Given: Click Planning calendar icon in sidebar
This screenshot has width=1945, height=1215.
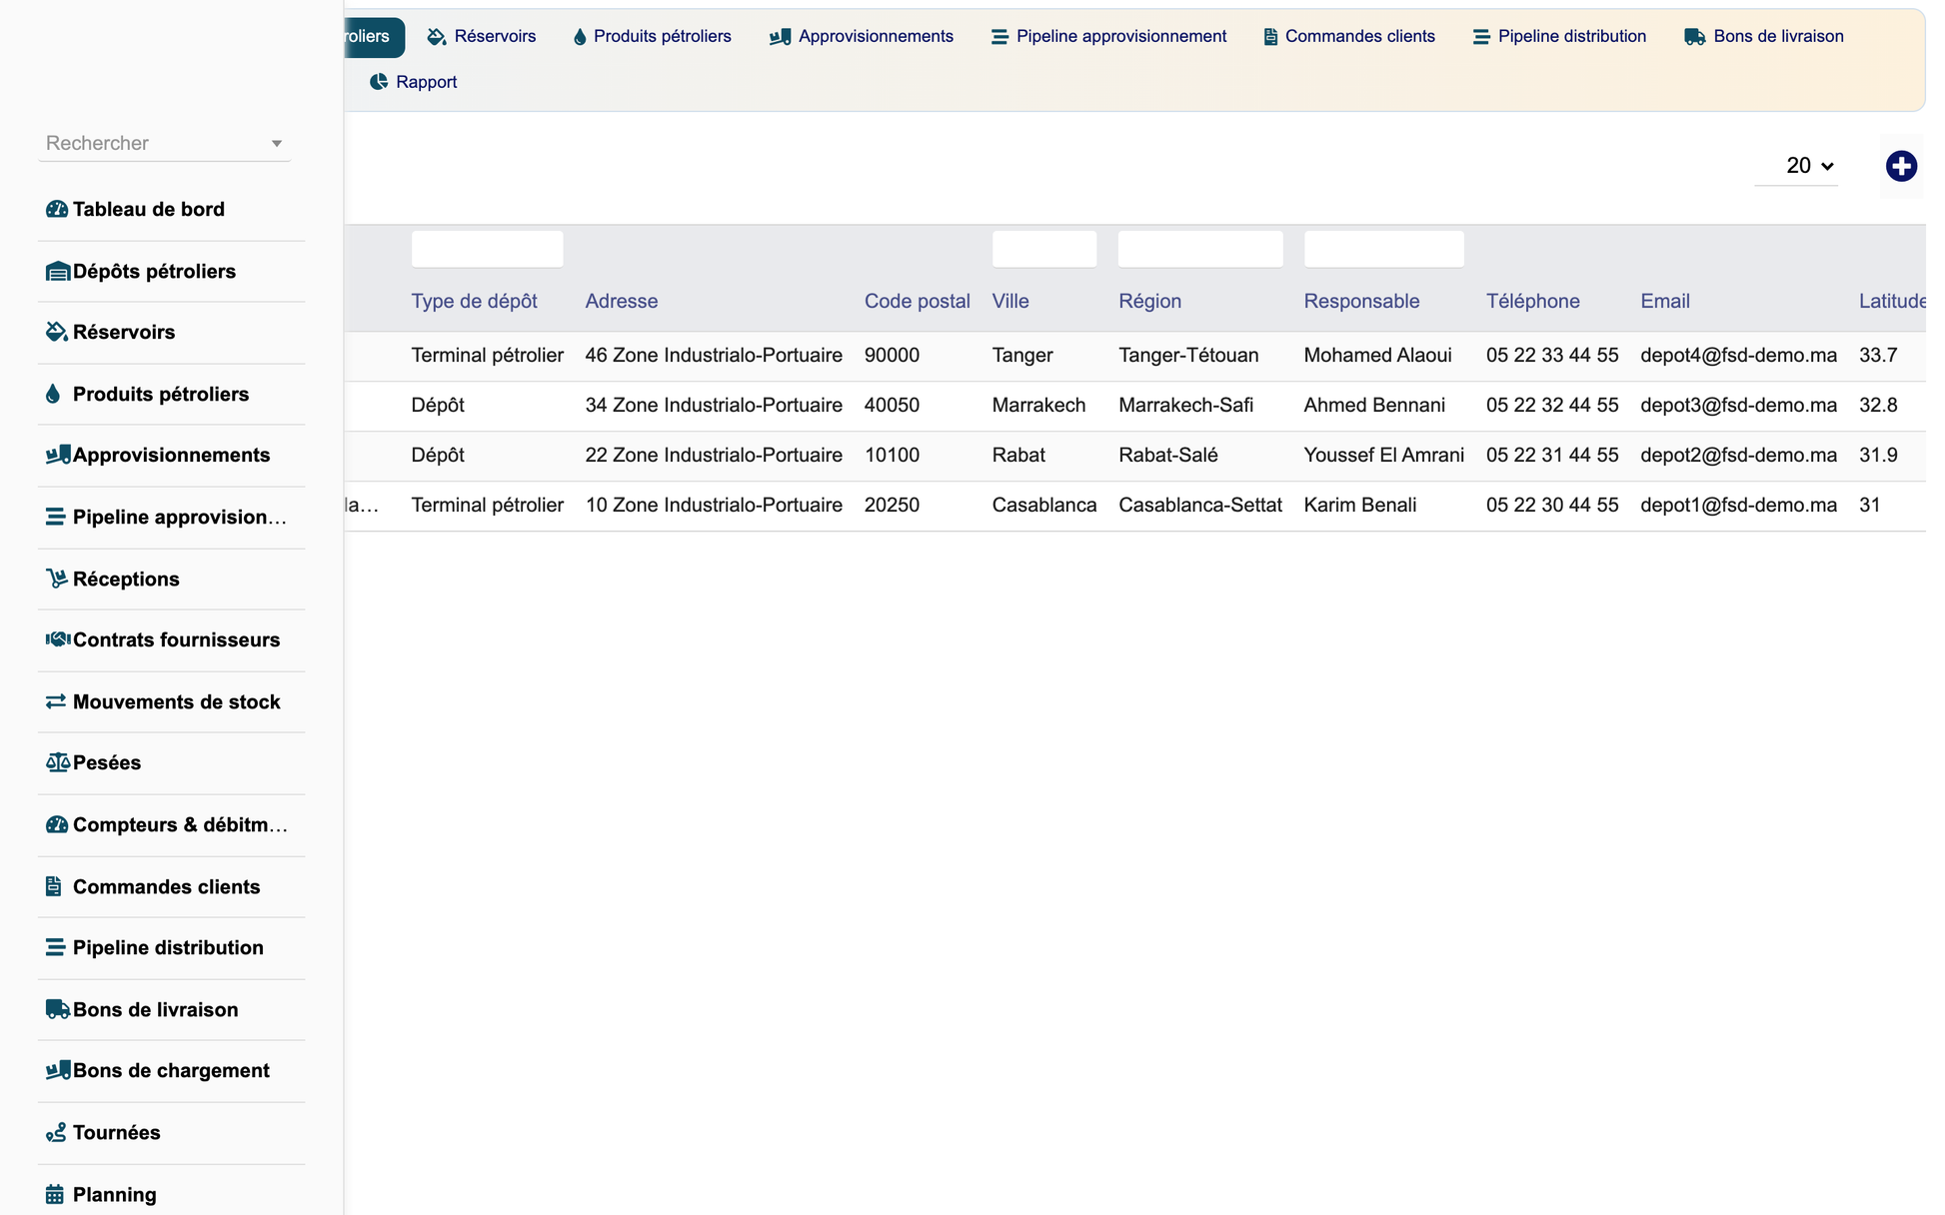Looking at the screenshot, I should pyautogui.click(x=55, y=1194).
